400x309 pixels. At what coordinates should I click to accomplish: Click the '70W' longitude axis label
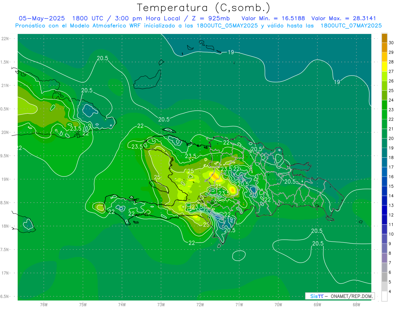tap(278, 304)
